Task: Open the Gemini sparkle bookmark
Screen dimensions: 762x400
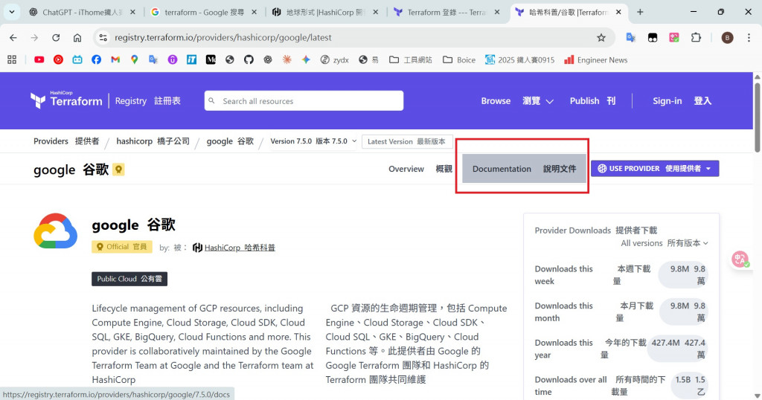Action: tap(306, 59)
